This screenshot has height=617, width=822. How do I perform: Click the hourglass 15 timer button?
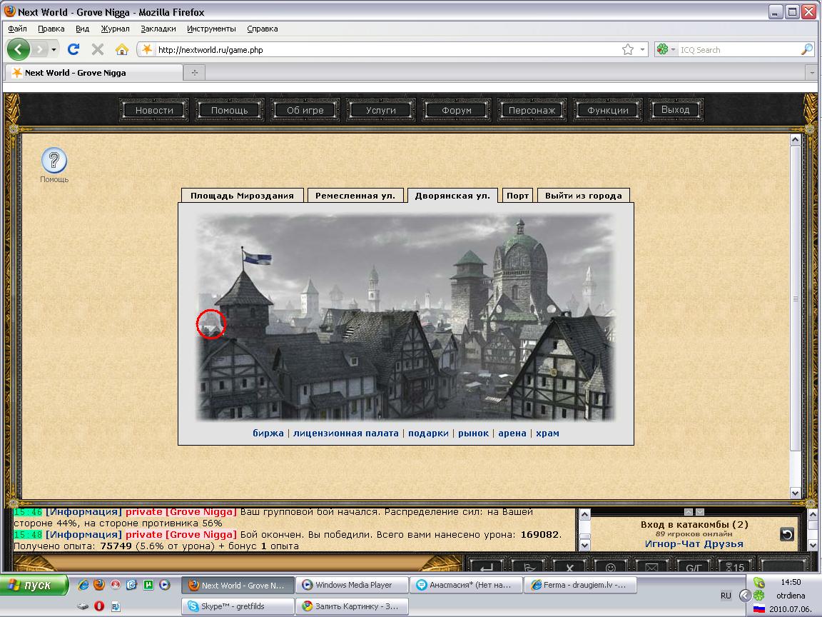click(x=735, y=567)
